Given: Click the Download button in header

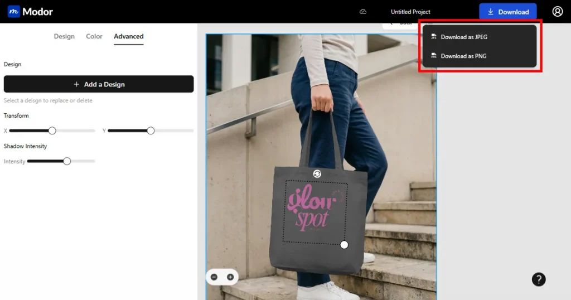Looking at the screenshot, I should [x=507, y=12].
